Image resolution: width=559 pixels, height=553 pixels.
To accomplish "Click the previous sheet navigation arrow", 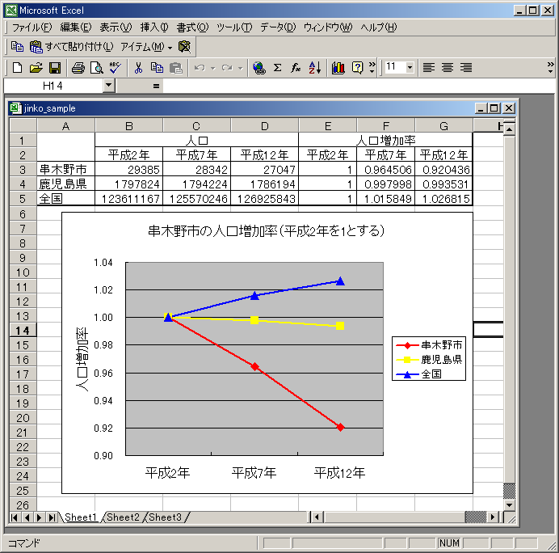I will (x=27, y=517).
